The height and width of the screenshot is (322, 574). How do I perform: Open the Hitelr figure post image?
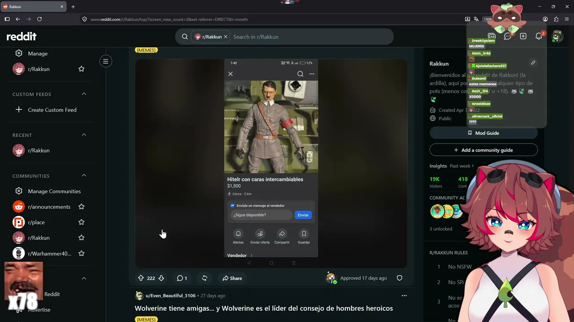click(271, 164)
